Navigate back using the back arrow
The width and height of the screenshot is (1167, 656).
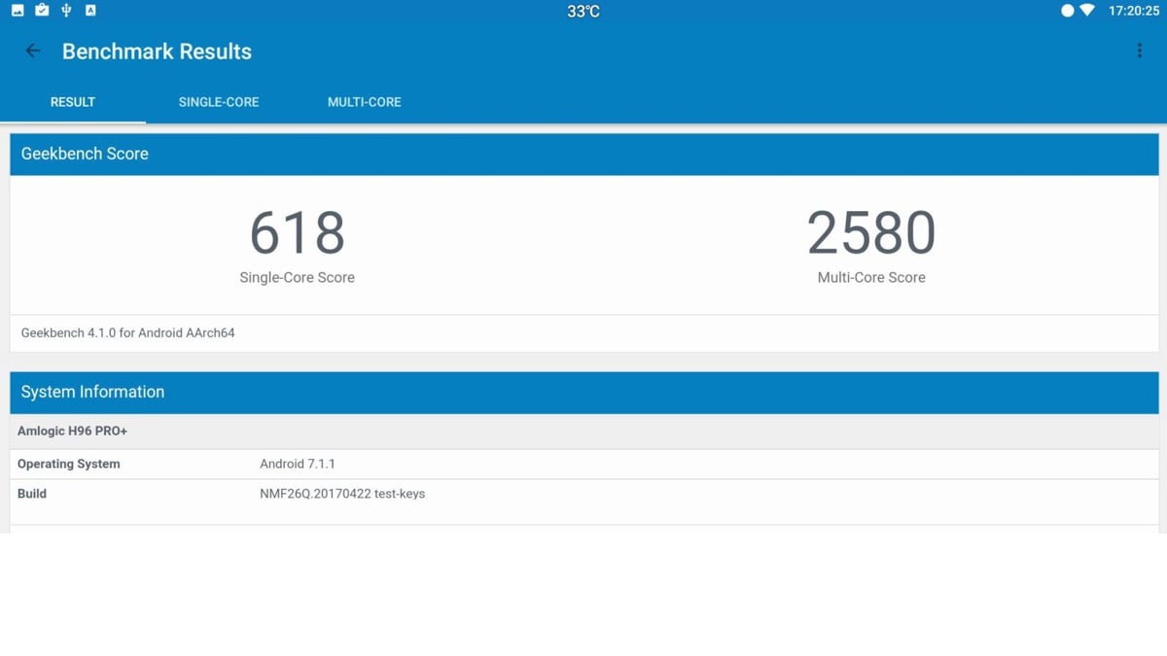[33, 51]
